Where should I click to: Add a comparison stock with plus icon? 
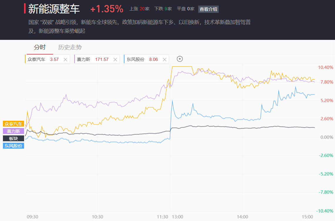coord(180,59)
